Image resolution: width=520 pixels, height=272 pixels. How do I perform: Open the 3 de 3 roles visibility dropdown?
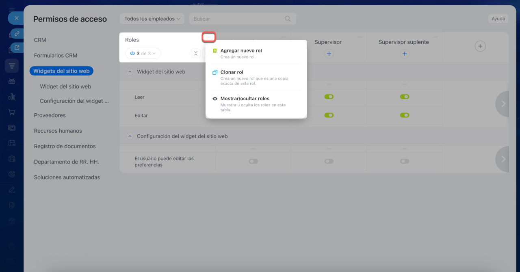tap(143, 54)
